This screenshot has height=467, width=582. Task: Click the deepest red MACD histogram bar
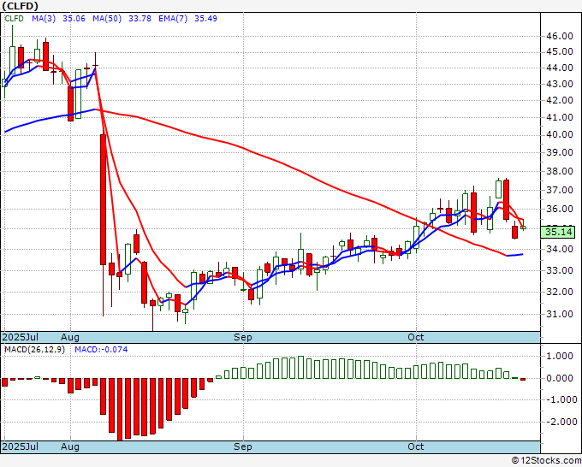pos(120,409)
